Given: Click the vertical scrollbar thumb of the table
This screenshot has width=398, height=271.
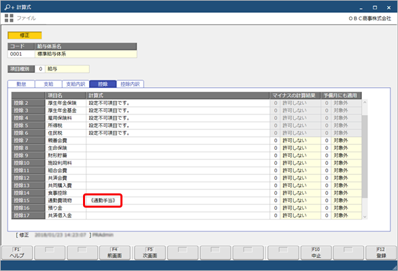Looking at the screenshot, I should click(365, 157).
